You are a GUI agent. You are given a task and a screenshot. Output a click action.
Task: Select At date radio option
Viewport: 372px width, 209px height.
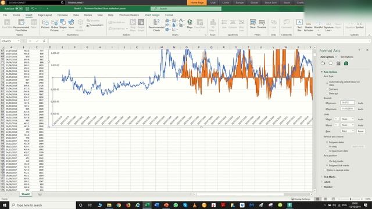click(x=327, y=146)
